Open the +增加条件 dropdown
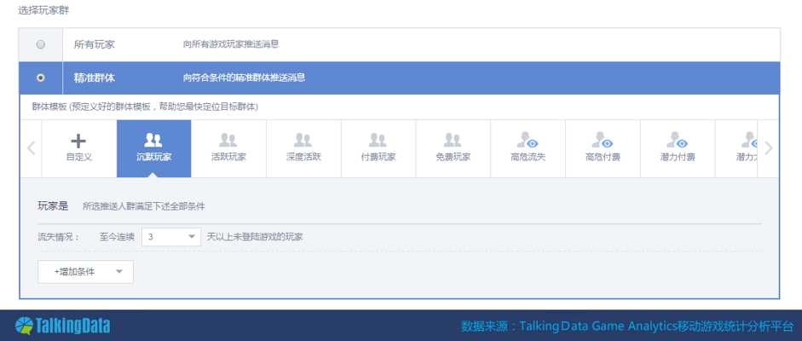Image resolution: width=802 pixels, height=341 pixels. click(85, 272)
